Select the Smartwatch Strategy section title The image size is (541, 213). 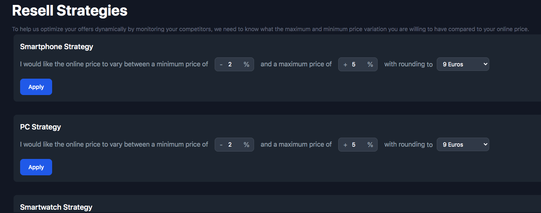(x=56, y=207)
